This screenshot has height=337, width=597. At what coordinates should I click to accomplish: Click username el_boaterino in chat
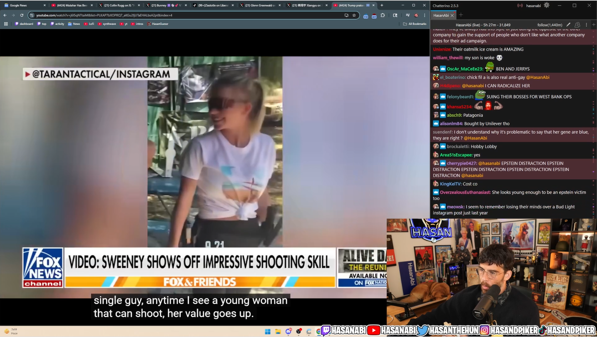(452, 78)
